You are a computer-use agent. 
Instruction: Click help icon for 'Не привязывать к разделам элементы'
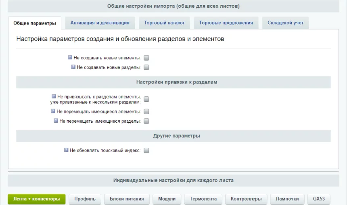[54, 96]
